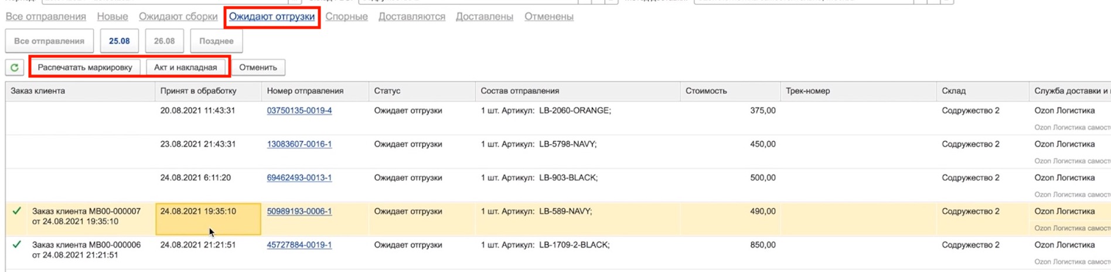Filter shipments by date 26.08
Image resolution: width=1111 pixels, height=272 pixels.
tap(165, 41)
